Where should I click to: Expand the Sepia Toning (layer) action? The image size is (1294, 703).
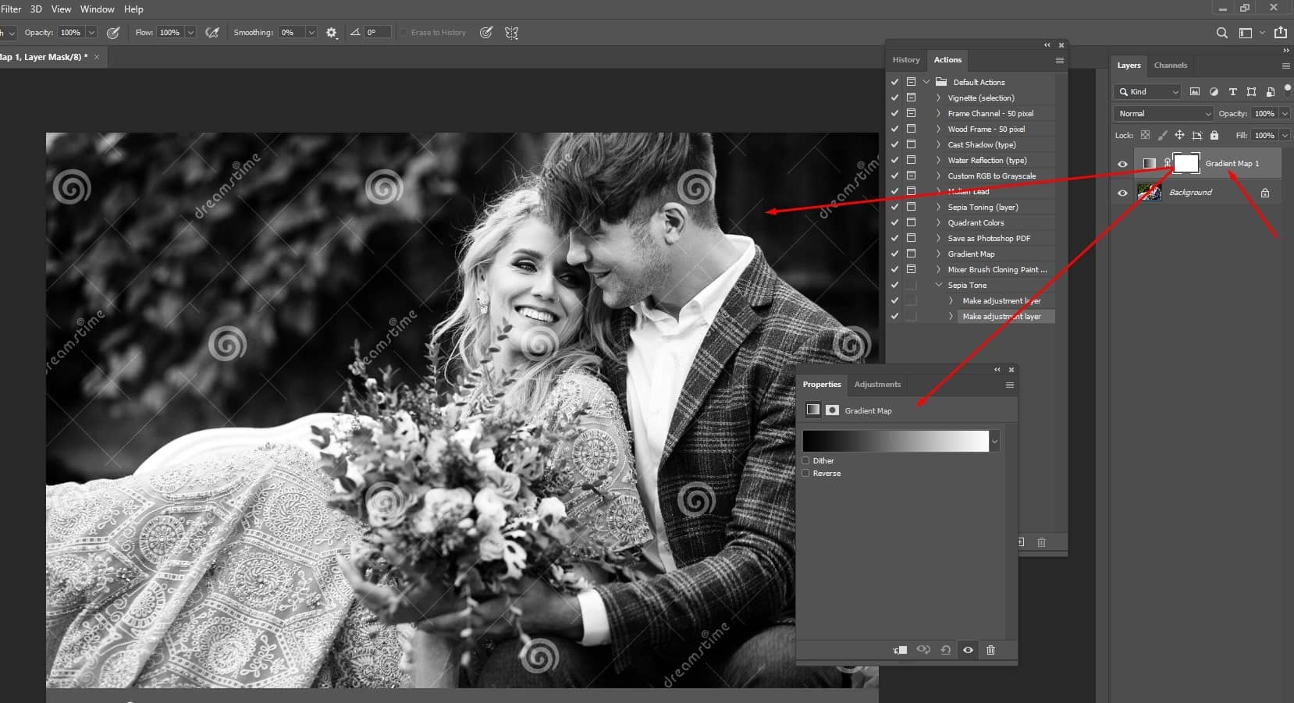(x=938, y=207)
